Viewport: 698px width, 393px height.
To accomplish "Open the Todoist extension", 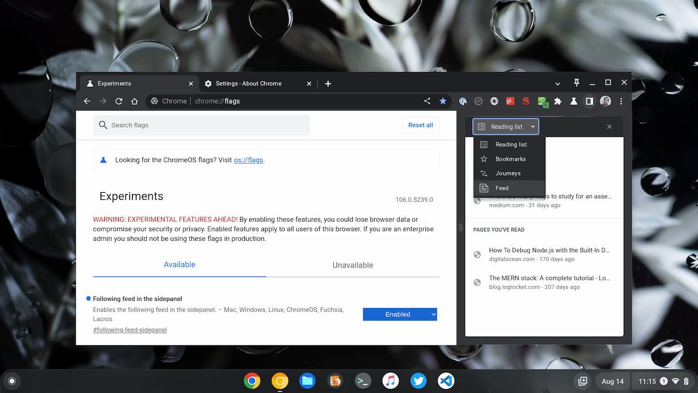I will coord(510,101).
